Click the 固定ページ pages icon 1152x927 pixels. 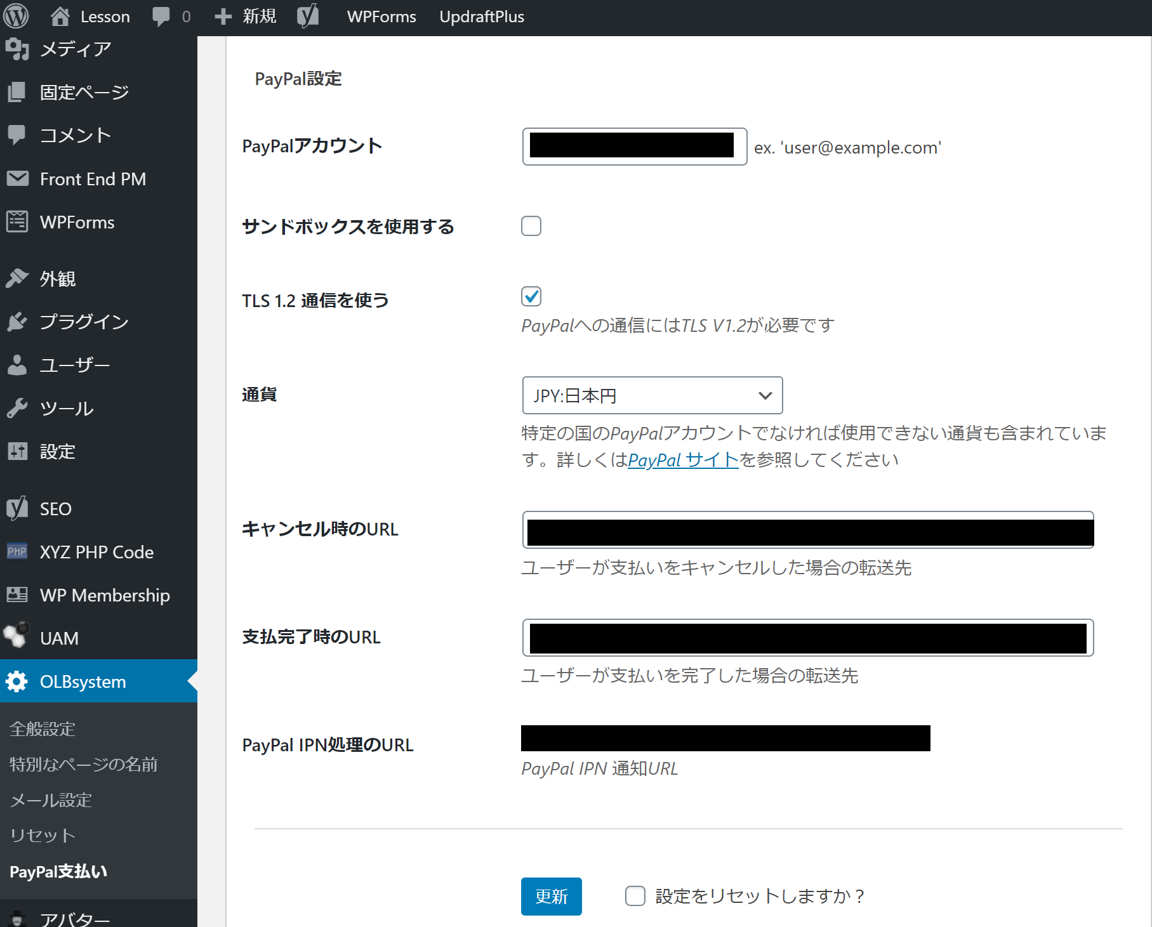[x=17, y=92]
